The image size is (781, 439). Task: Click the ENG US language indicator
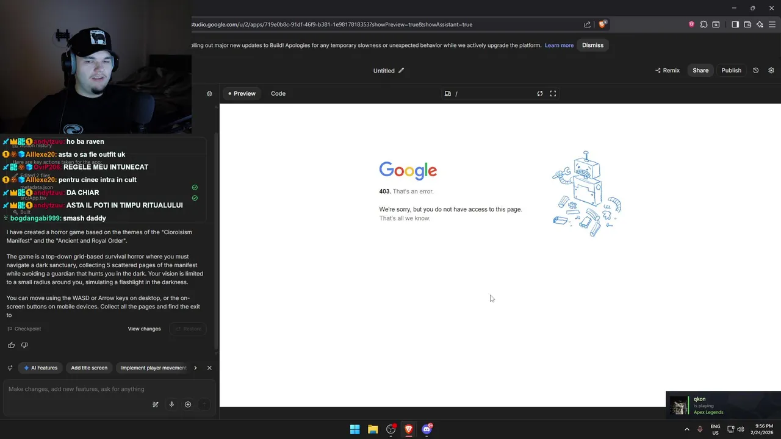tap(715, 429)
